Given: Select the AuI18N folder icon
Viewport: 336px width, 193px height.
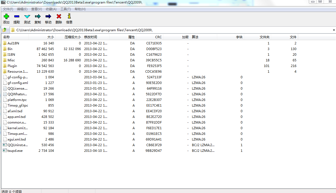Looking at the screenshot, I should click(x=5, y=43).
